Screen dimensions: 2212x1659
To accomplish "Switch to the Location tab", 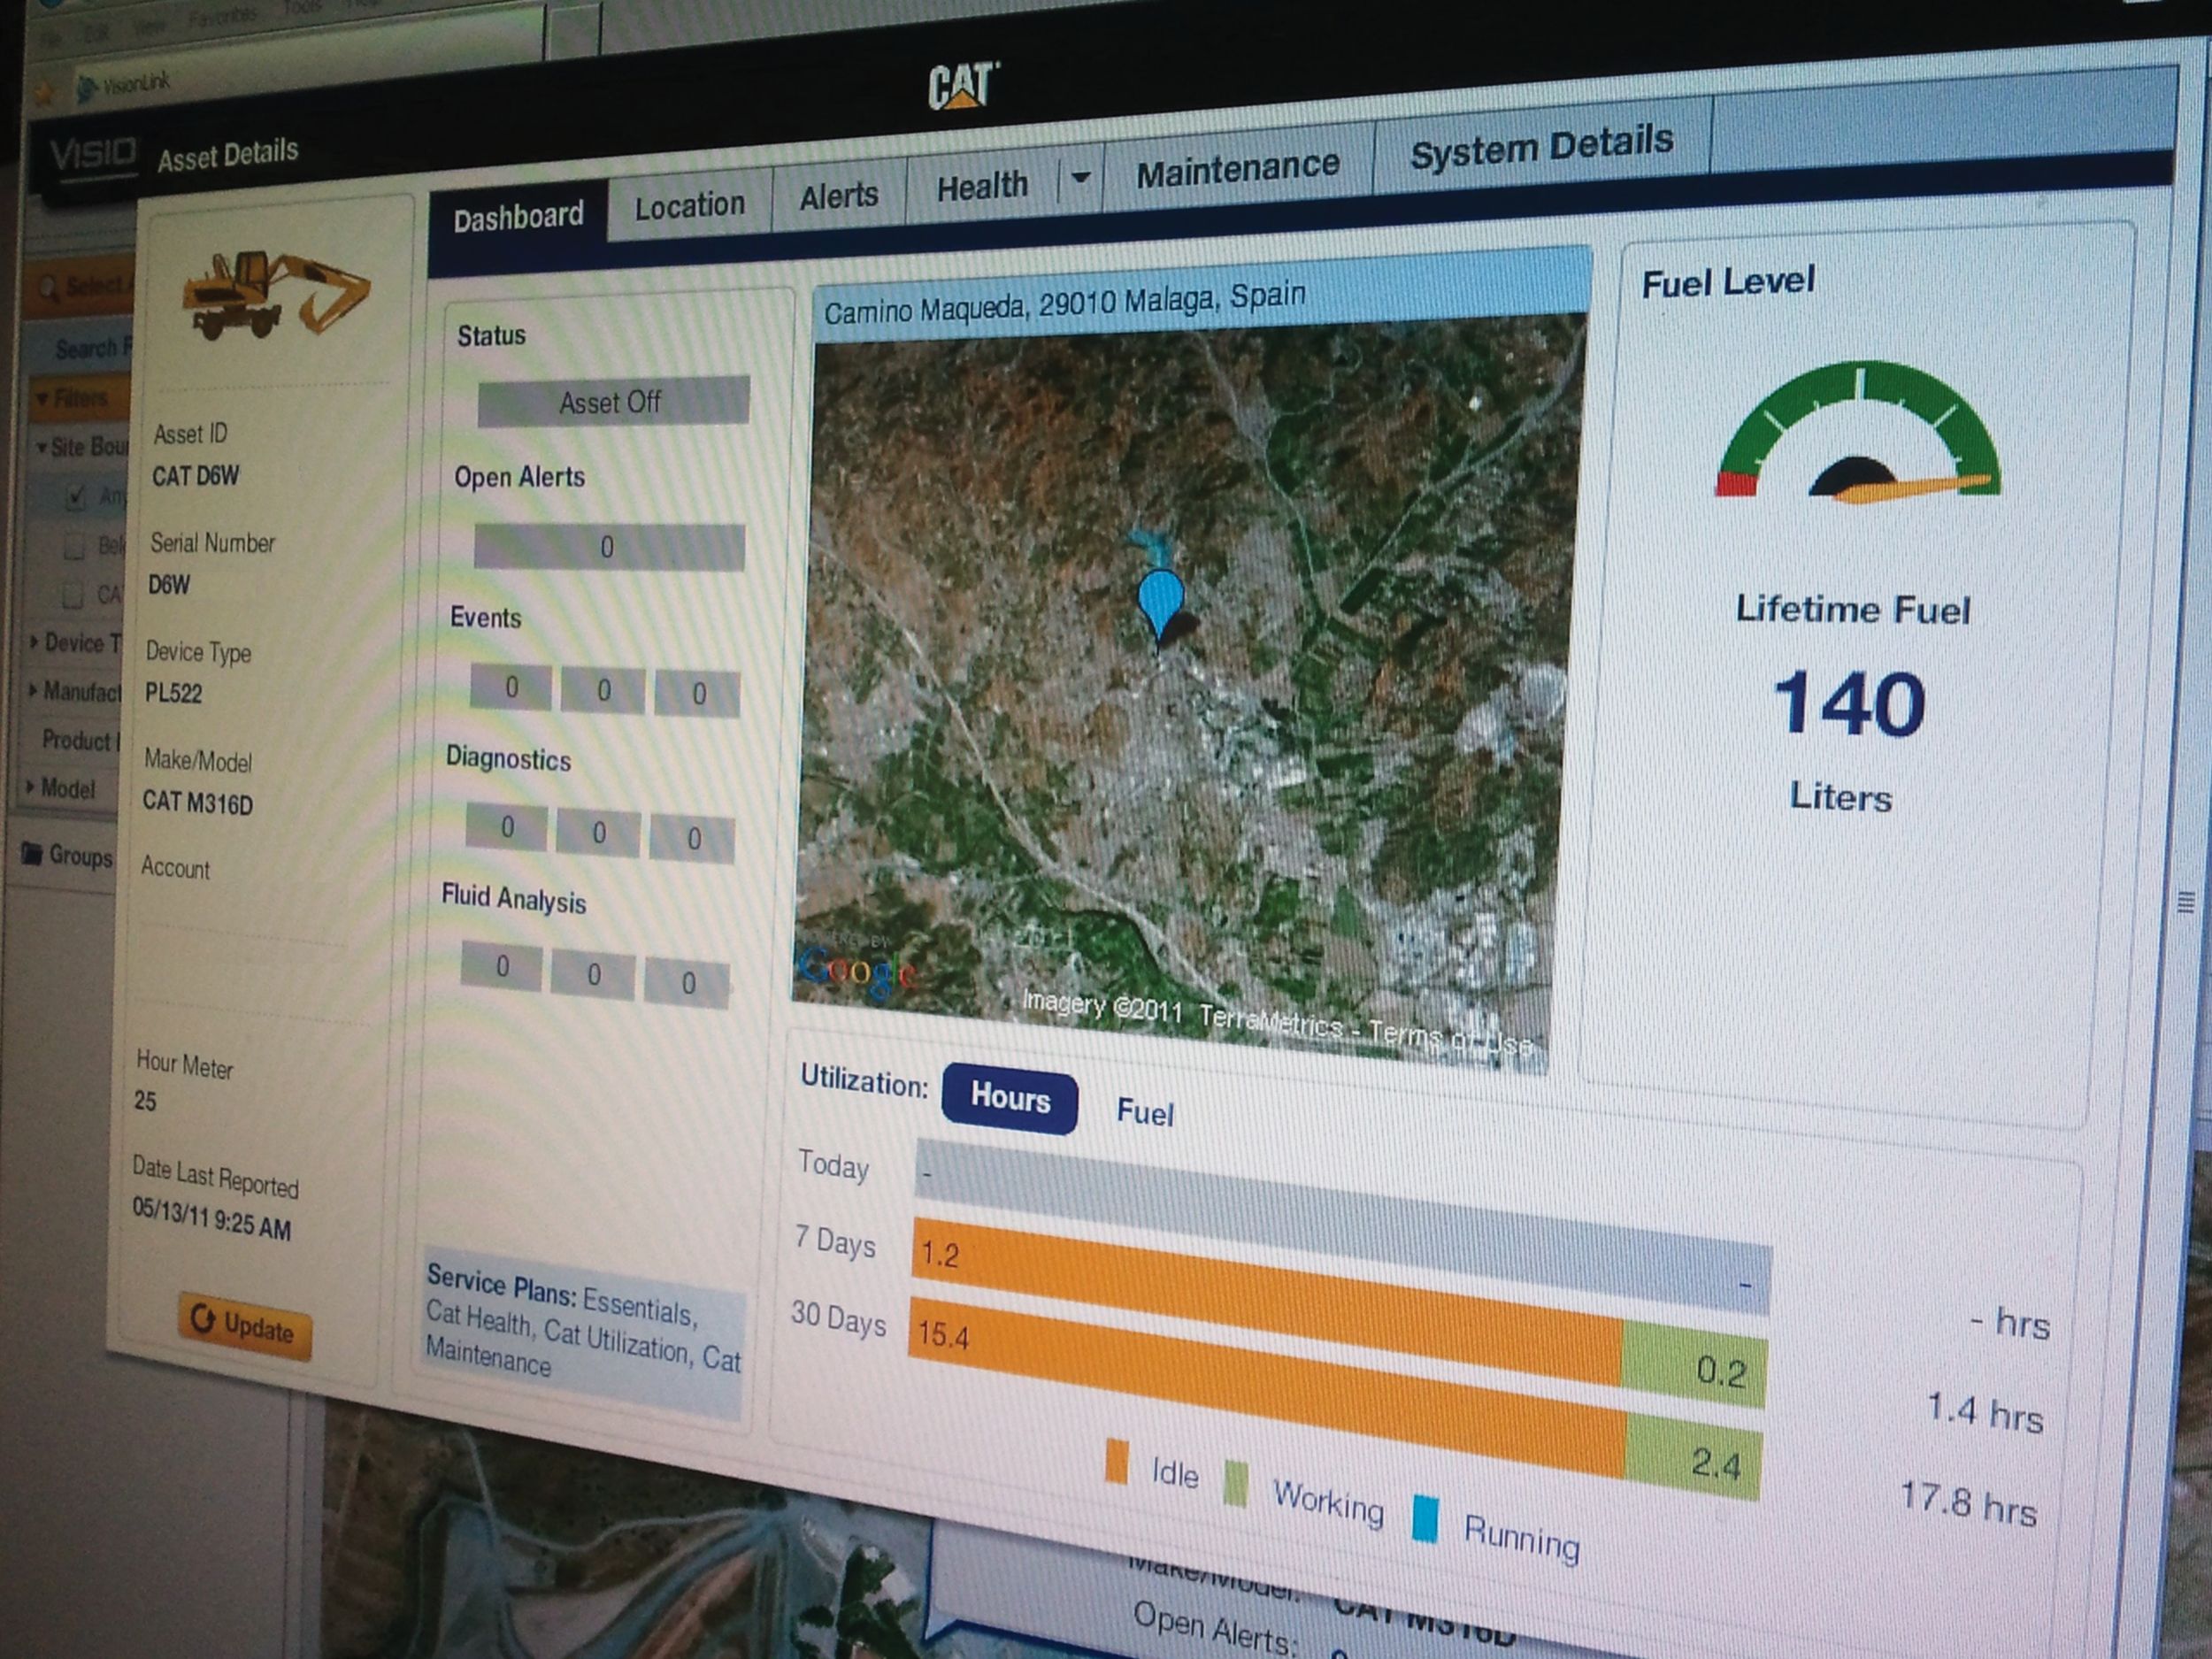I will click(x=689, y=206).
